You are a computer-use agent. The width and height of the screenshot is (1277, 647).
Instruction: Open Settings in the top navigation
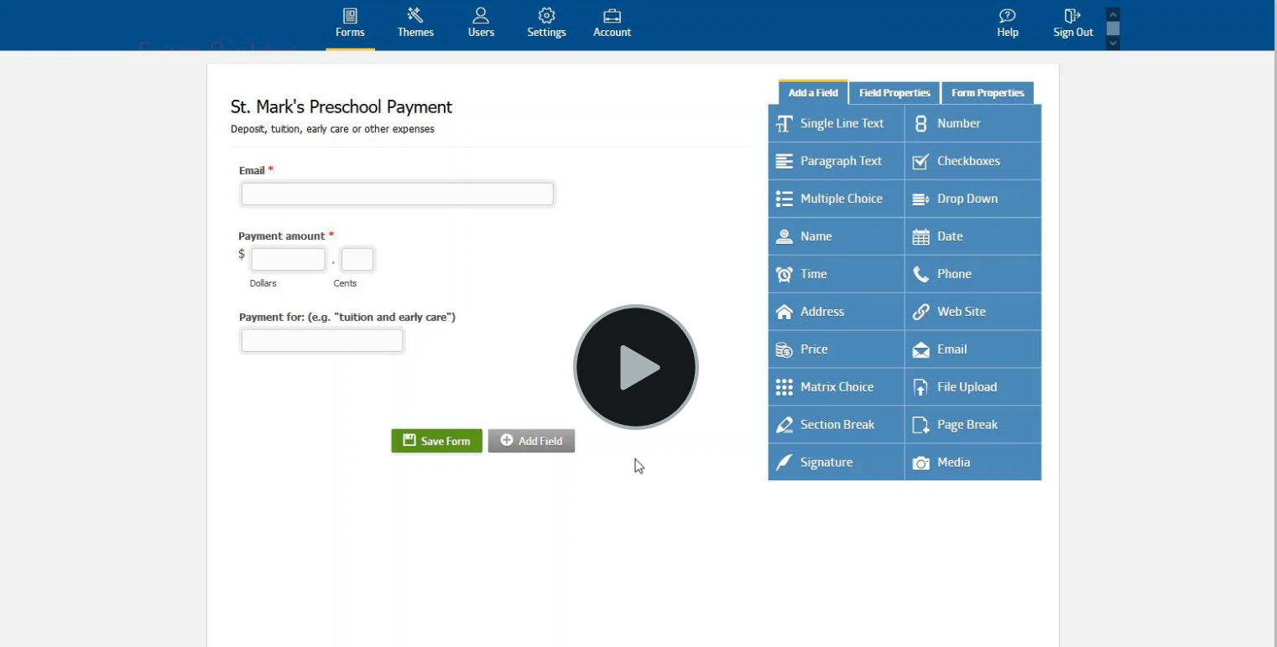[546, 23]
